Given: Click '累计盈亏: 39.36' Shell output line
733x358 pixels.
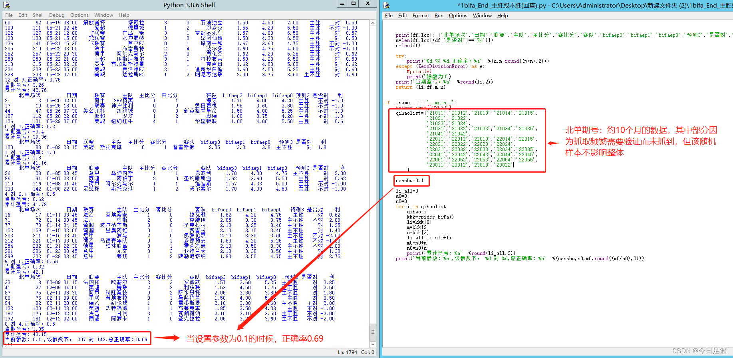Looking at the screenshot, I should pos(26,137).
